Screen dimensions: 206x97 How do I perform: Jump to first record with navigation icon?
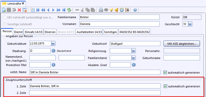point(38,10)
